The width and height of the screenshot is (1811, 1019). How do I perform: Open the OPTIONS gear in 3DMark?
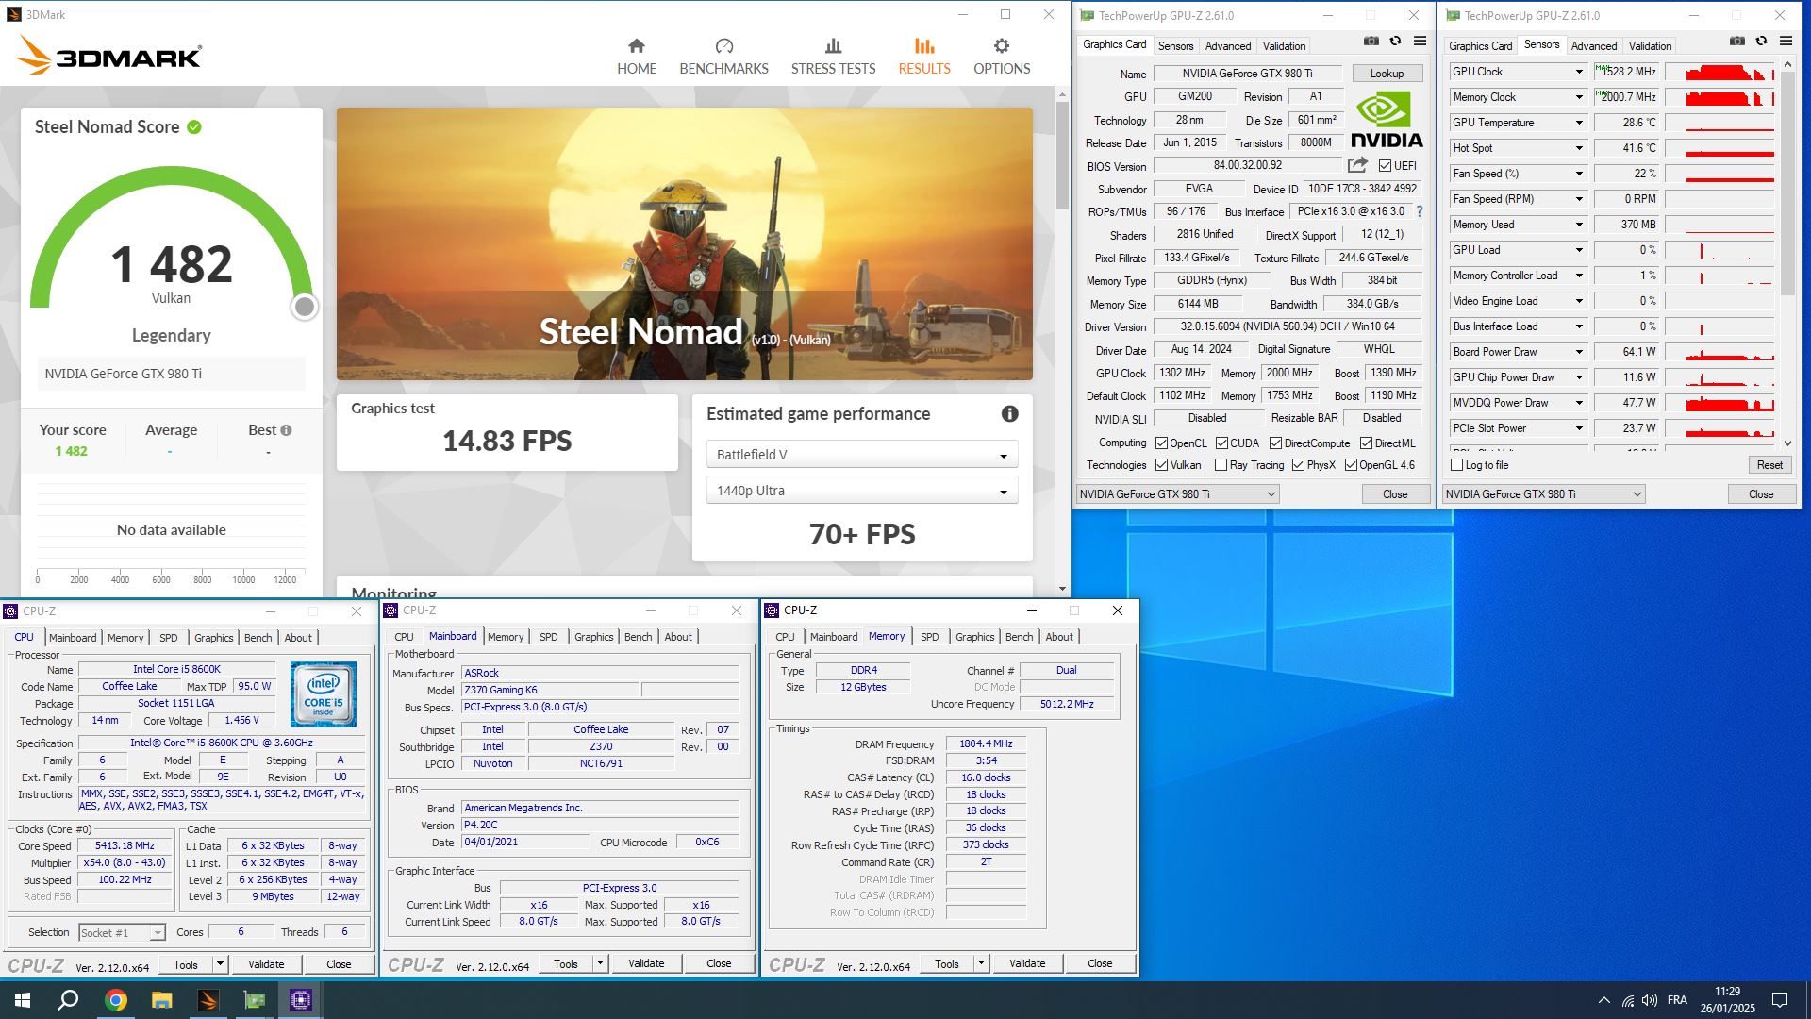pyautogui.click(x=1002, y=57)
